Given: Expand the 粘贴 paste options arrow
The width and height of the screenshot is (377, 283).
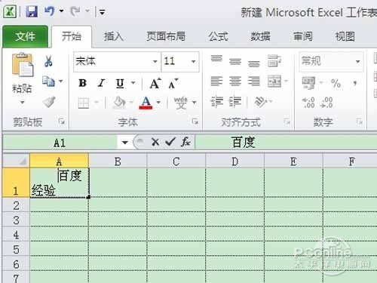Looking at the screenshot, I should 22,103.
